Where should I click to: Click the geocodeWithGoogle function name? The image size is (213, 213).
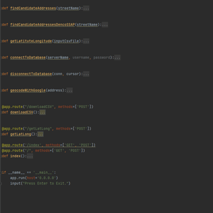[28, 90]
